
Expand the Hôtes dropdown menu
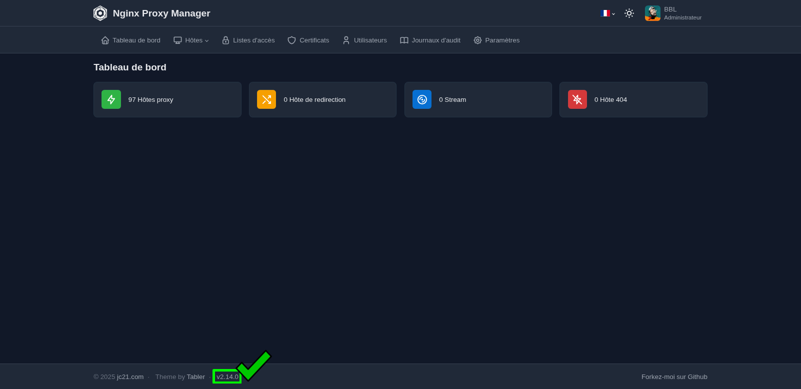[x=191, y=40]
